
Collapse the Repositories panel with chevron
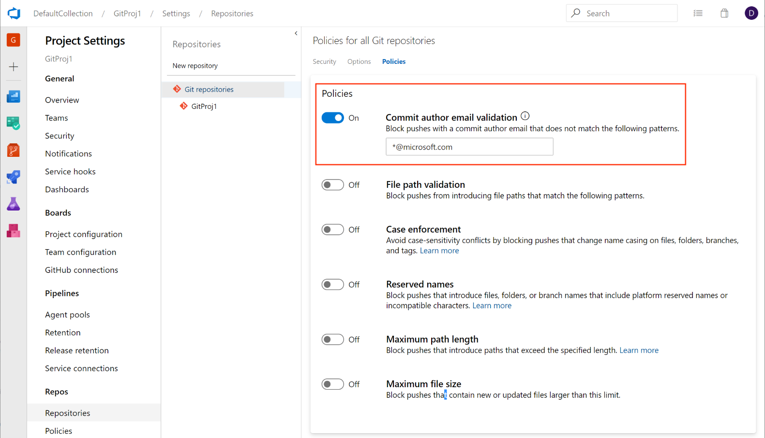click(296, 33)
